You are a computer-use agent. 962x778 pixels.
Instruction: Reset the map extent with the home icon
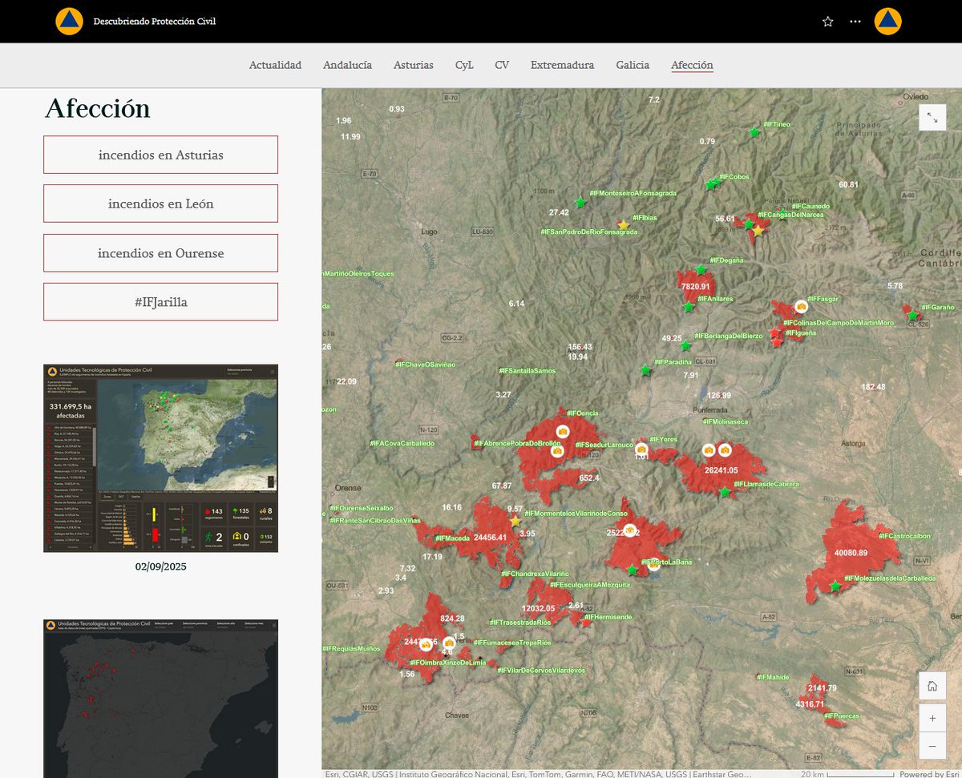[x=932, y=686]
